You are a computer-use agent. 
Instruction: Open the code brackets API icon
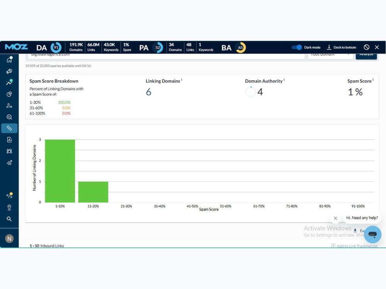(9, 196)
